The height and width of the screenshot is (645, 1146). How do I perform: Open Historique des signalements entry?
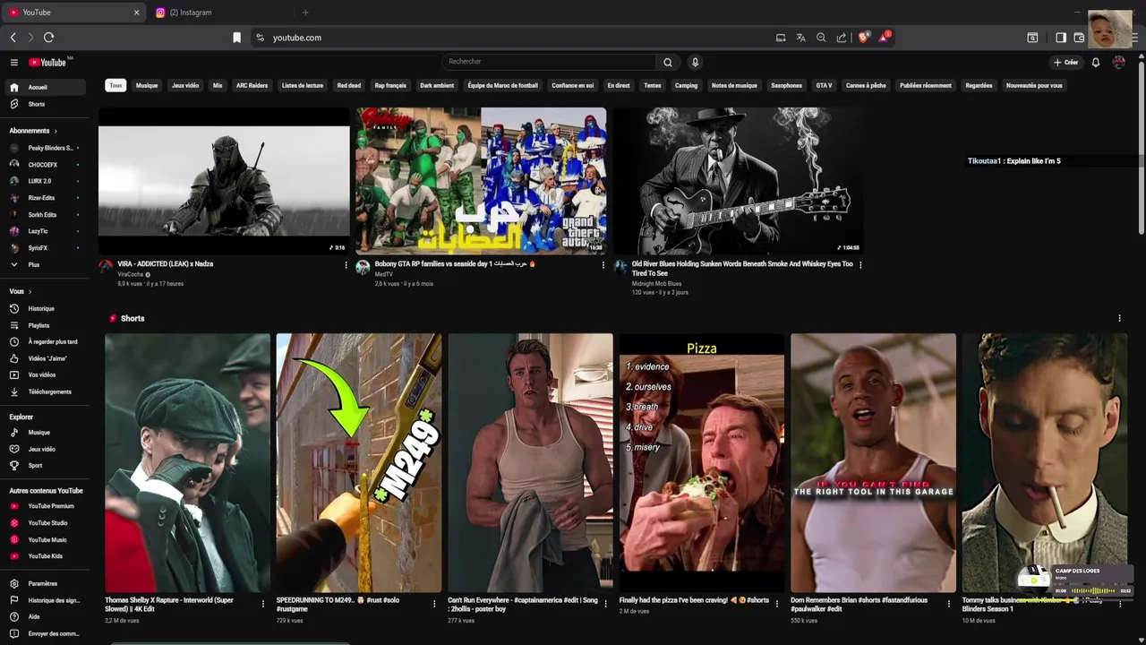point(47,600)
